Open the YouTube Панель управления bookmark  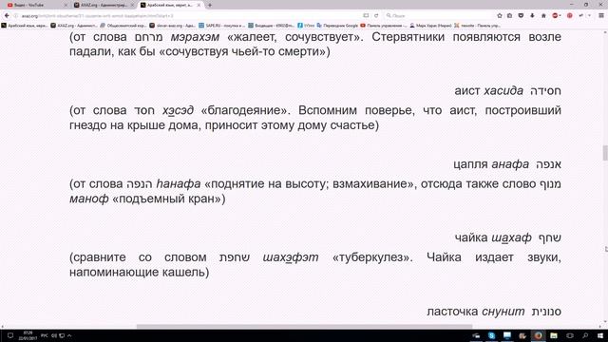tap(384, 26)
